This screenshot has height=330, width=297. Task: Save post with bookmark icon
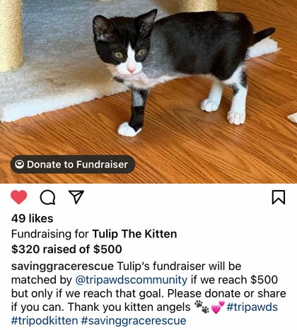(279, 197)
